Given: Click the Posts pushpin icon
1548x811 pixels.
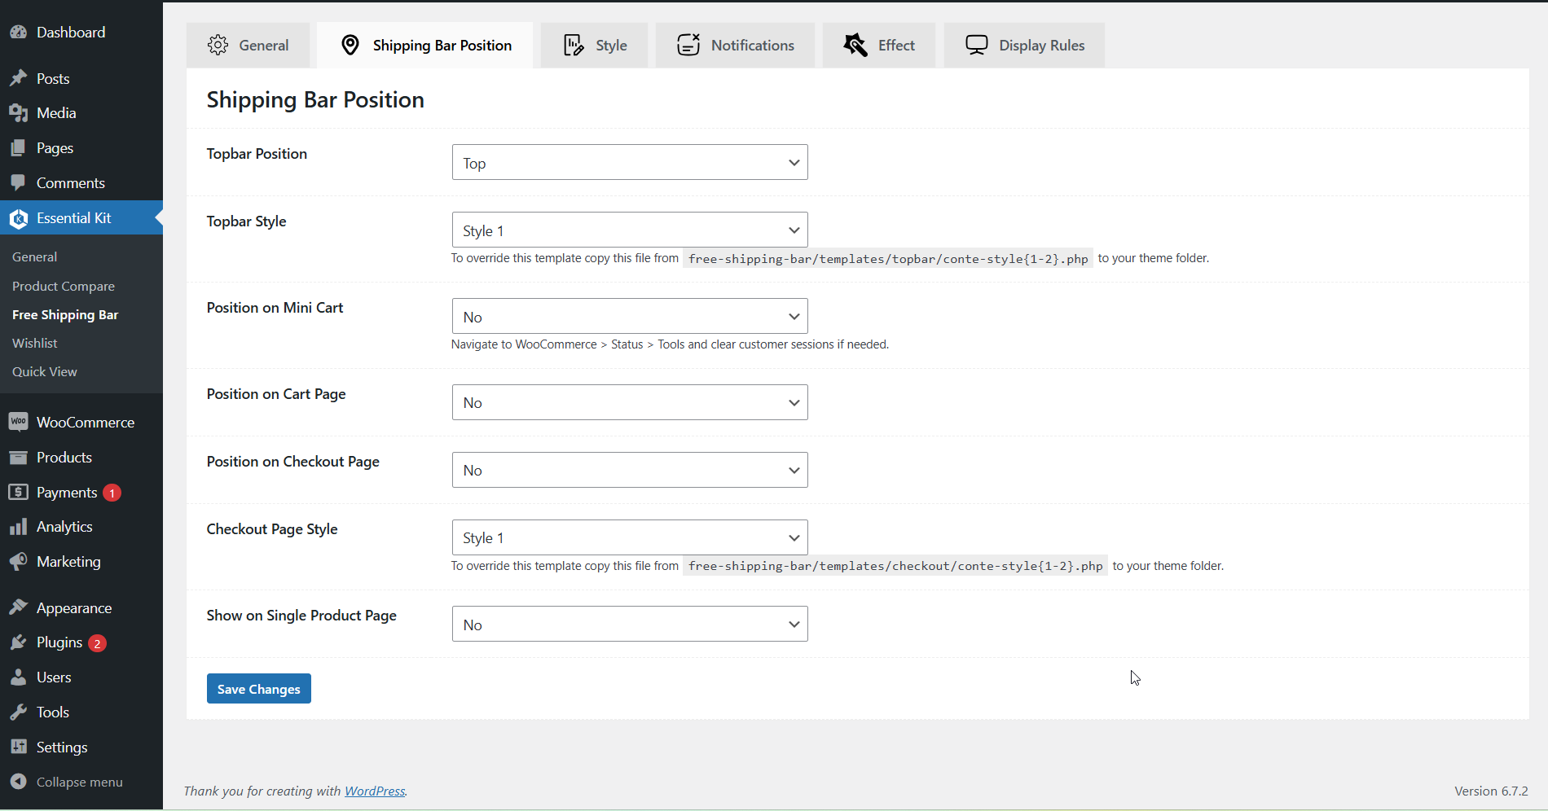Looking at the screenshot, I should 18,78.
